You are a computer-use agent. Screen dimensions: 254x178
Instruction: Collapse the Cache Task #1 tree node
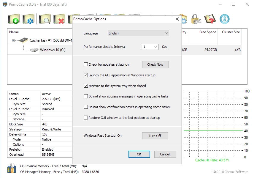coord(13,41)
